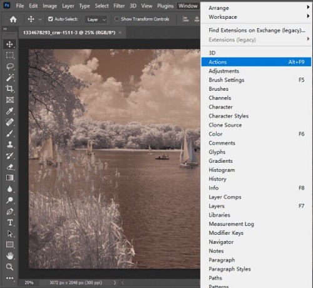Select the Clone Stamp tool
This screenshot has width=313, height=288.
point(10,145)
